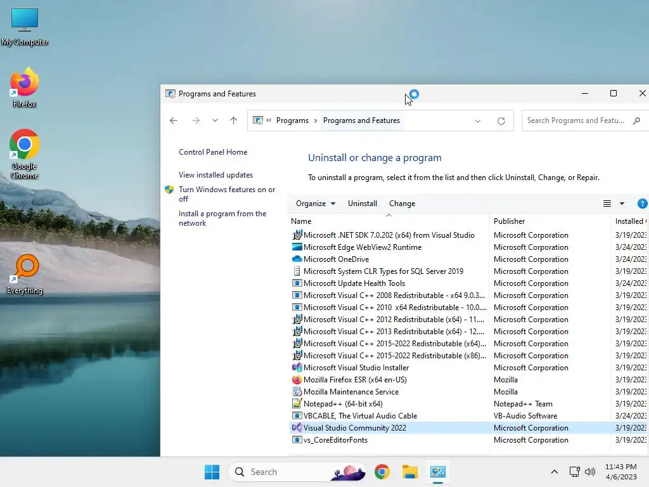Select Visual C++ 2013 Redistributable row

(x=470, y=331)
